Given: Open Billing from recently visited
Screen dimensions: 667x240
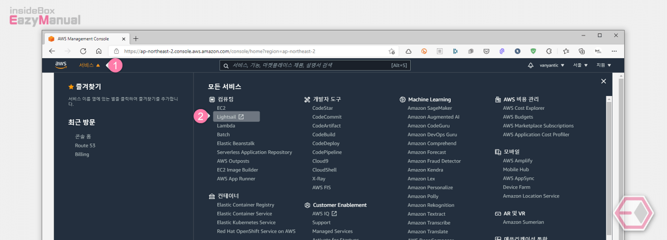Looking at the screenshot, I should click(x=82, y=154).
